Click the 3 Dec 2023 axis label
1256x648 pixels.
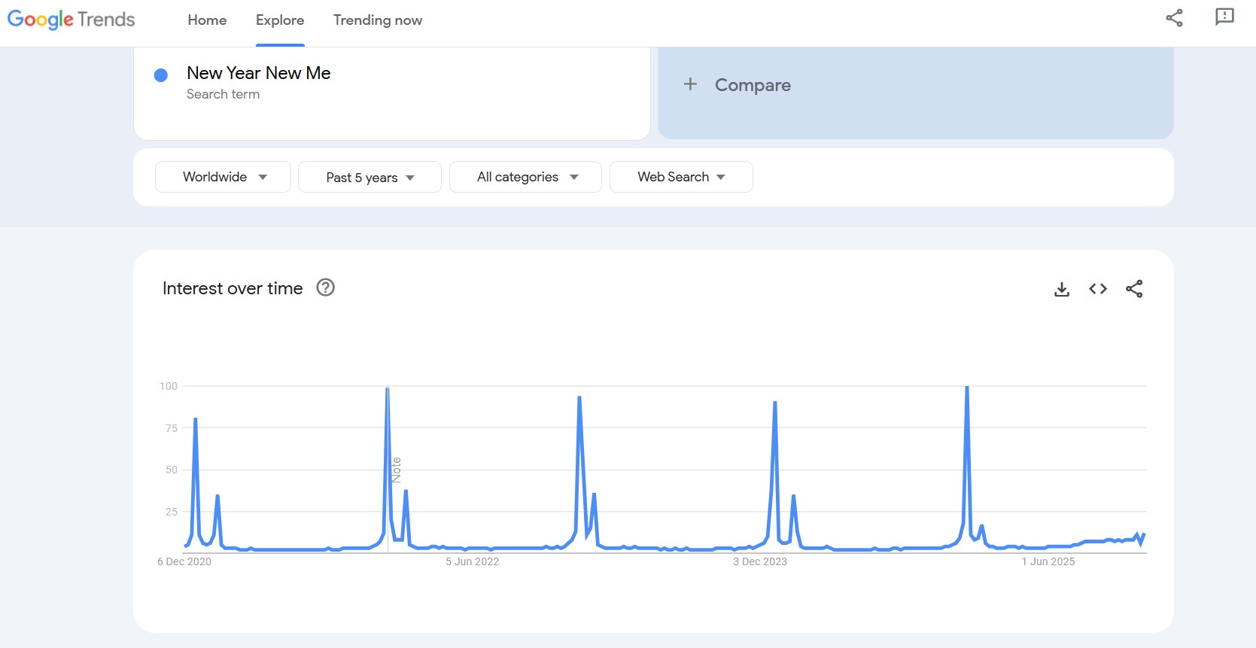point(760,561)
